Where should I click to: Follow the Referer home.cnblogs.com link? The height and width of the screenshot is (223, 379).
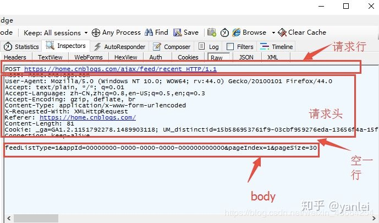88,117
